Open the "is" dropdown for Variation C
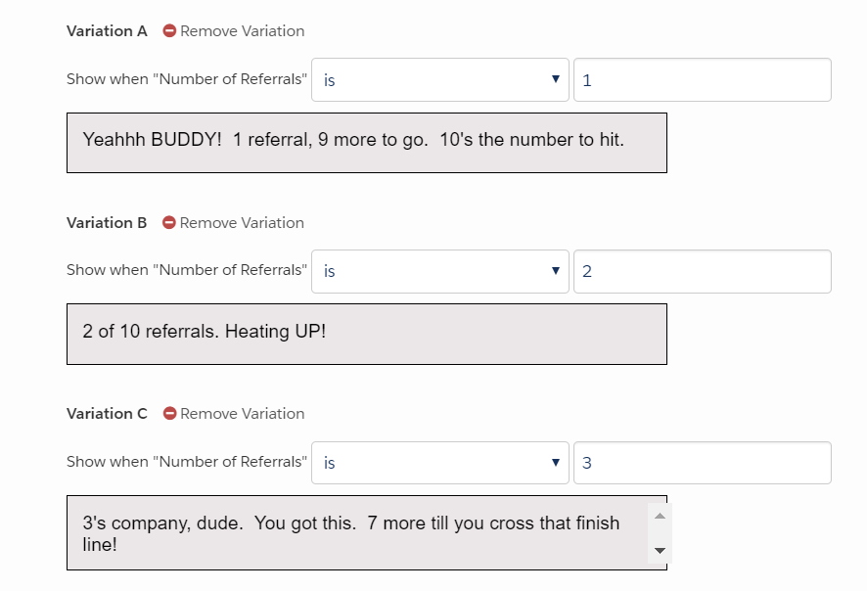Screen dimensions: 867x591 tap(440, 462)
